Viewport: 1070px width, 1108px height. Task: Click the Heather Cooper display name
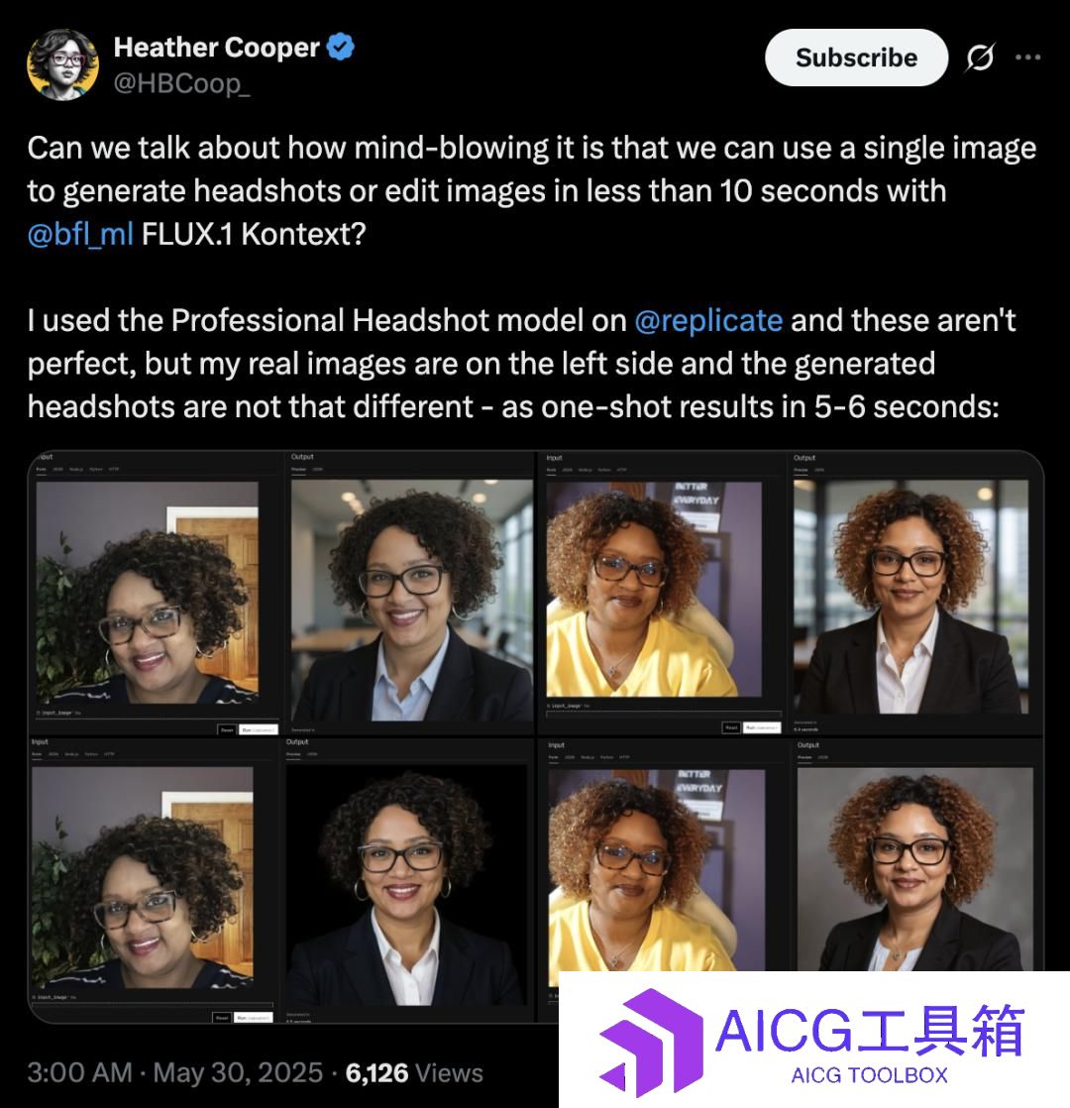[217, 48]
